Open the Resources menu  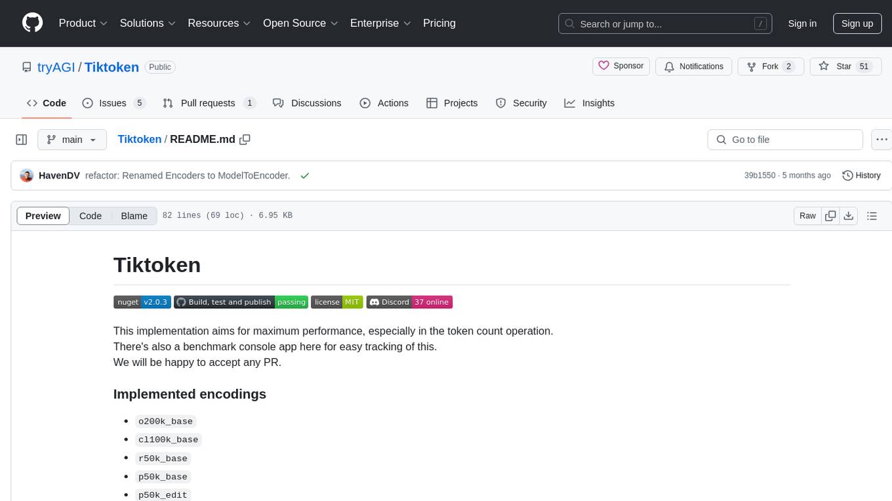tap(220, 23)
